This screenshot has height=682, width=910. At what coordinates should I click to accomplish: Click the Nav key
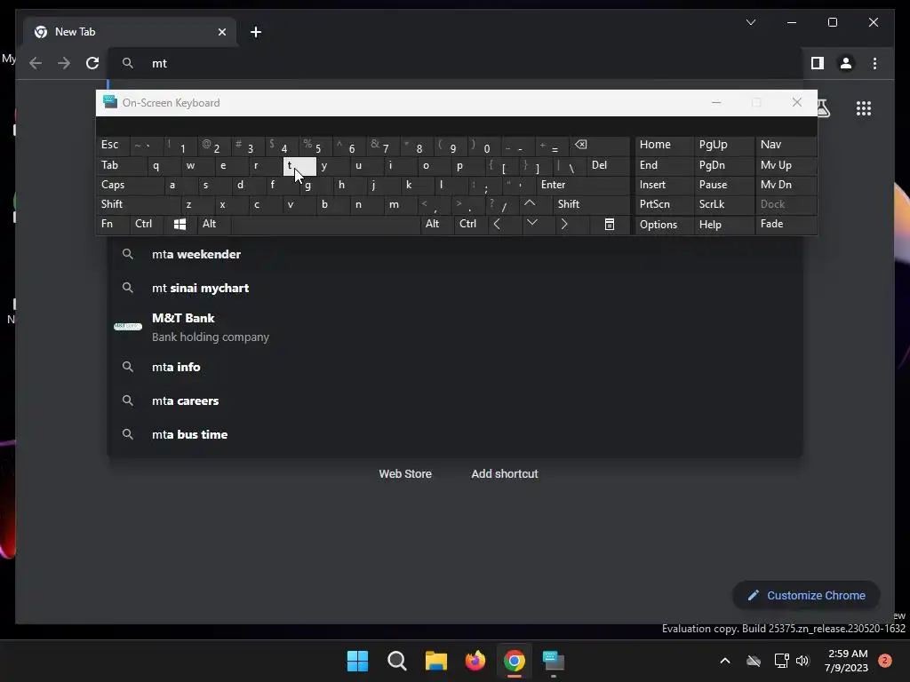786,146
